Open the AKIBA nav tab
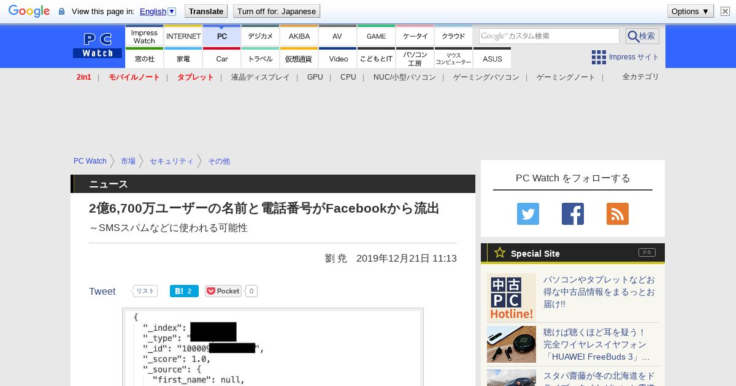 (x=299, y=36)
